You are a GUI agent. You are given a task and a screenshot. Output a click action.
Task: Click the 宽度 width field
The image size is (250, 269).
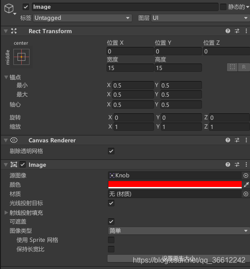pyautogui.click(x=130, y=68)
